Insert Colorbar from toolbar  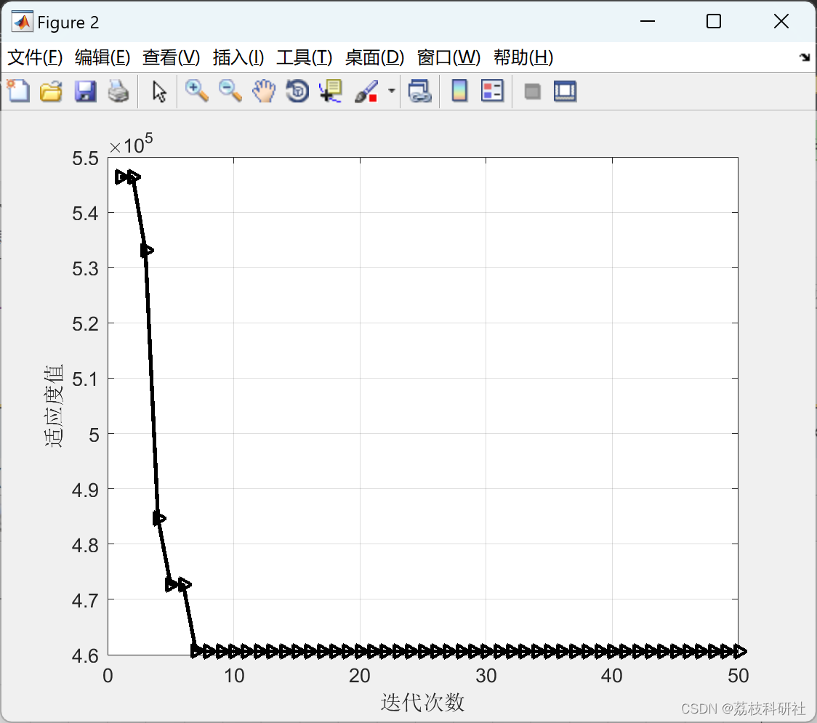(459, 91)
